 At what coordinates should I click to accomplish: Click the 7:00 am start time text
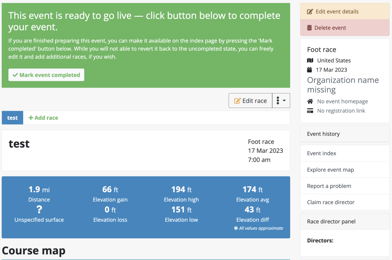pyautogui.click(x=259, y=160)
